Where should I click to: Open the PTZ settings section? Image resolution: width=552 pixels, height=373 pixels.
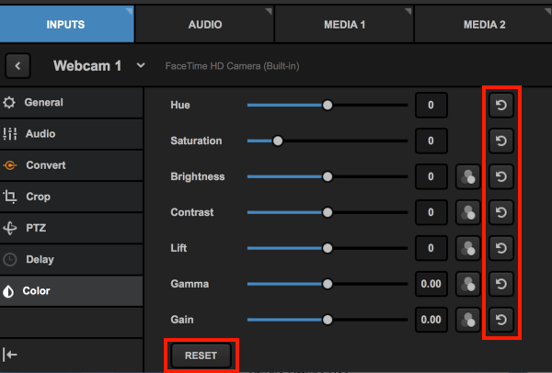pyautogui.click(x=37, y=228)
